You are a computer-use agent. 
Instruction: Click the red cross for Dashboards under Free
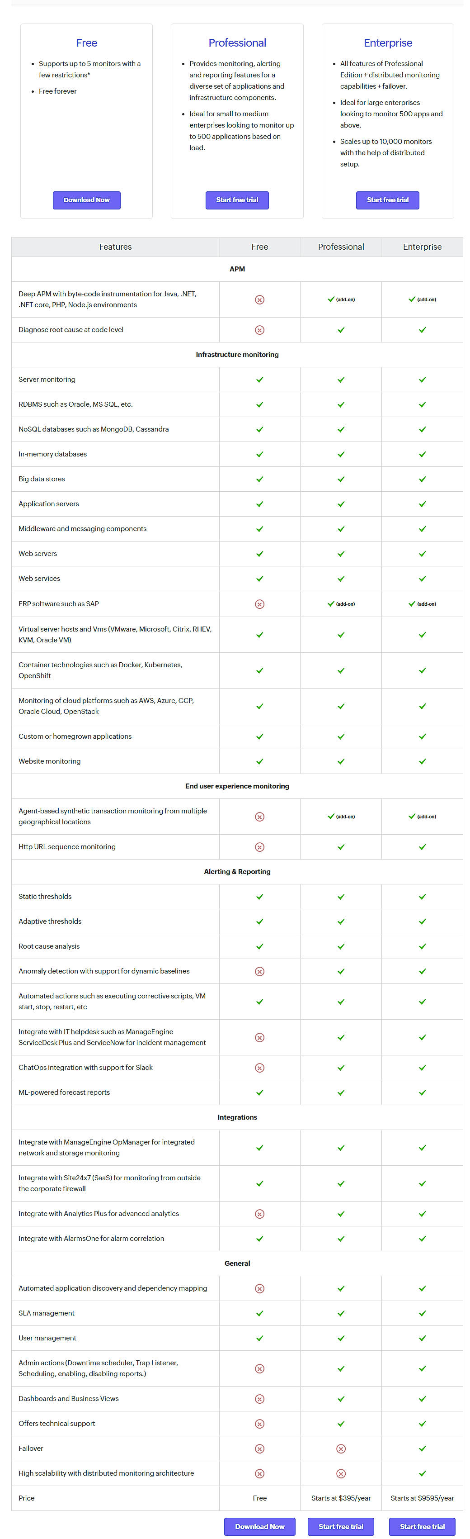pyautogui.click(x=260, y=1399)
